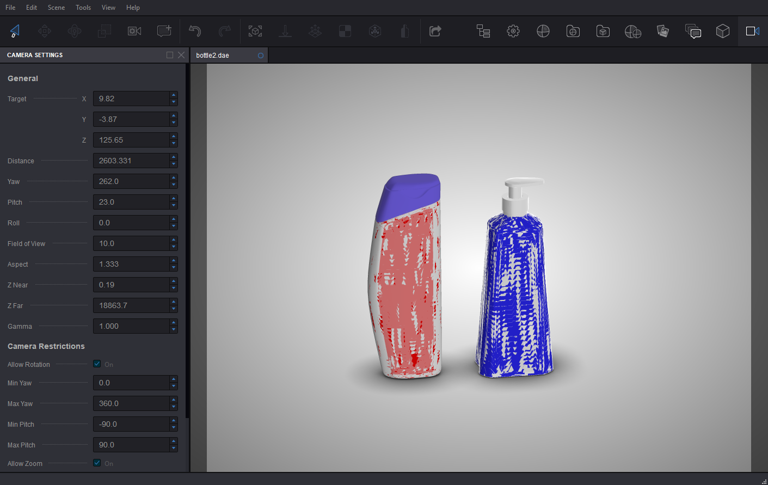This screenshot has width=768, height=485.
Task: Click the undo arrow icon
Action: click(195, 31)
